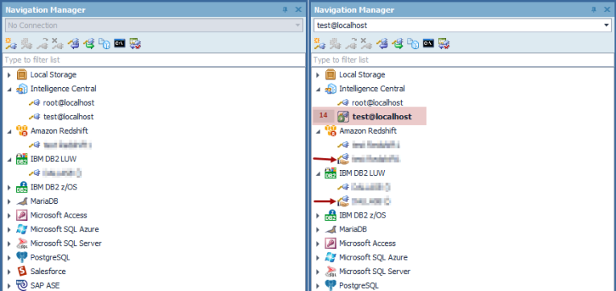Select the blurred connection under Amazon Redshift in left panel
This screenshot has height=291, width=616.
(x=68, y=145)
